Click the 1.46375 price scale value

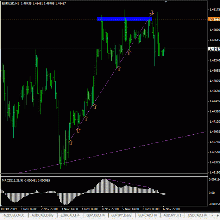[214, 163]
